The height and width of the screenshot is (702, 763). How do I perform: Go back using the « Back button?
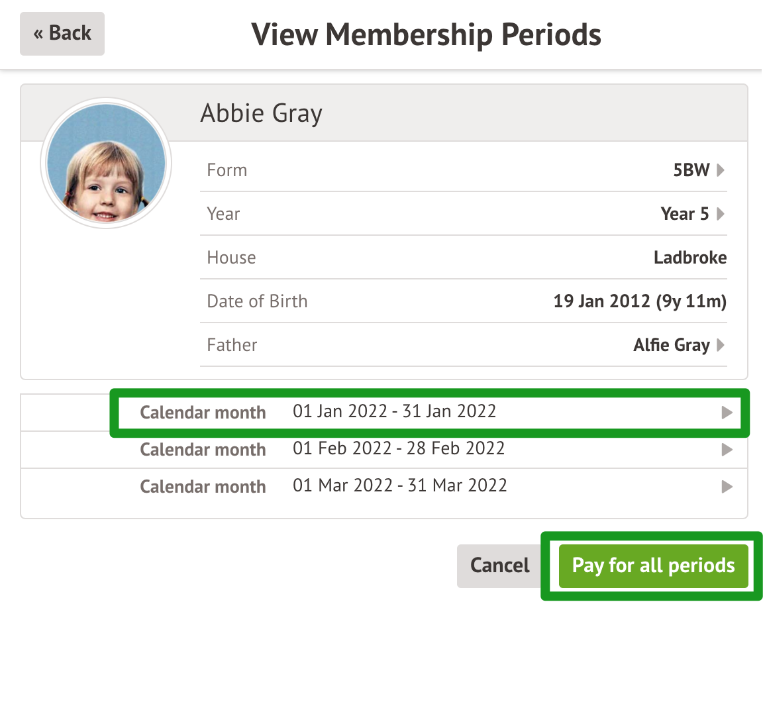[x=62, y=34]
